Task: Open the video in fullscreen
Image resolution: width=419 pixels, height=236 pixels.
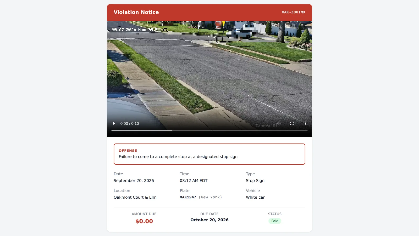Action: (292, 123)
